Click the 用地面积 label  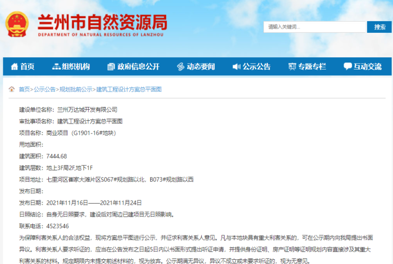click(x=31, y=145)
